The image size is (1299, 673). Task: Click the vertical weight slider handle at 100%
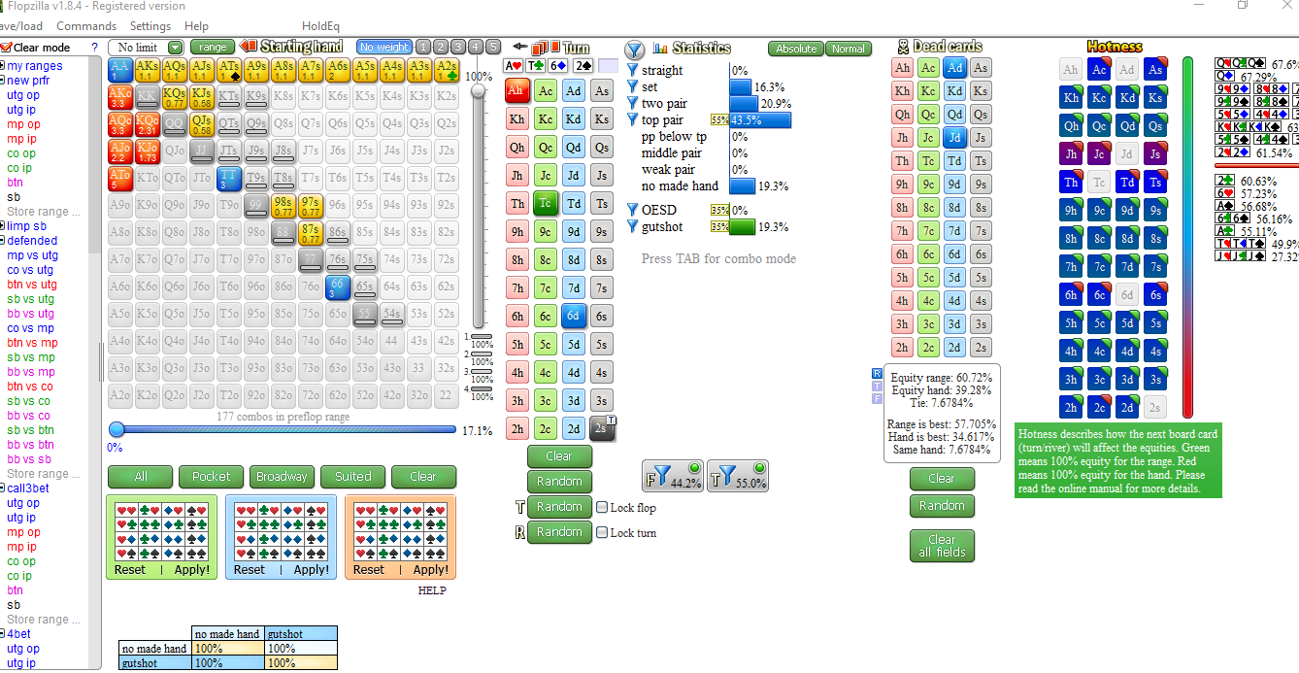coord(478,91)
